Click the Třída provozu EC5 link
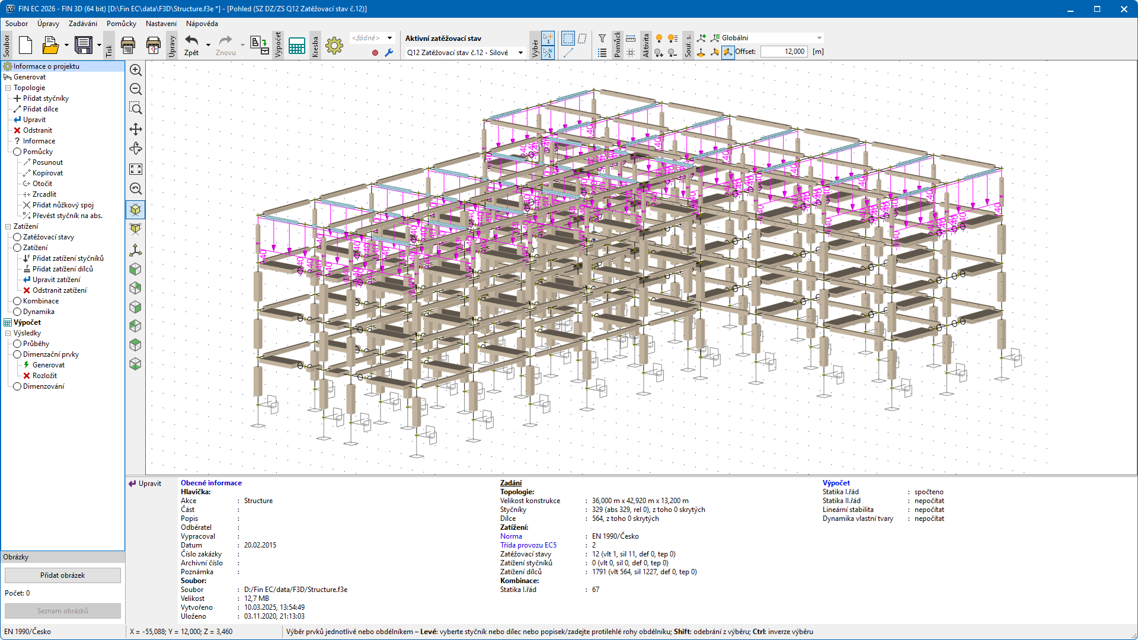 point(528,545)
